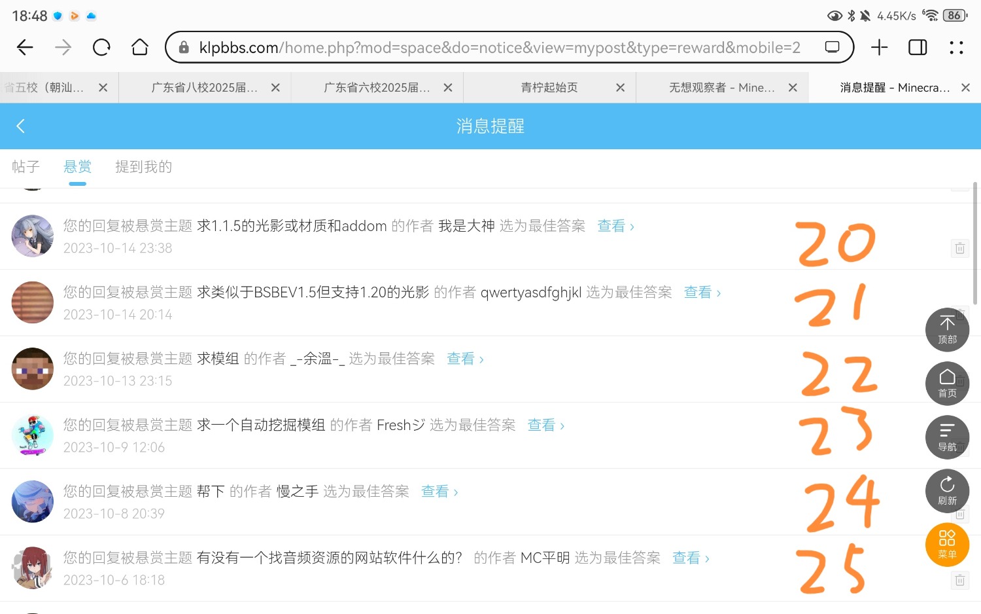Switch to browser tab 广东省八校2025届
Viewport: 981px width, 614px height.
point(204,88)
